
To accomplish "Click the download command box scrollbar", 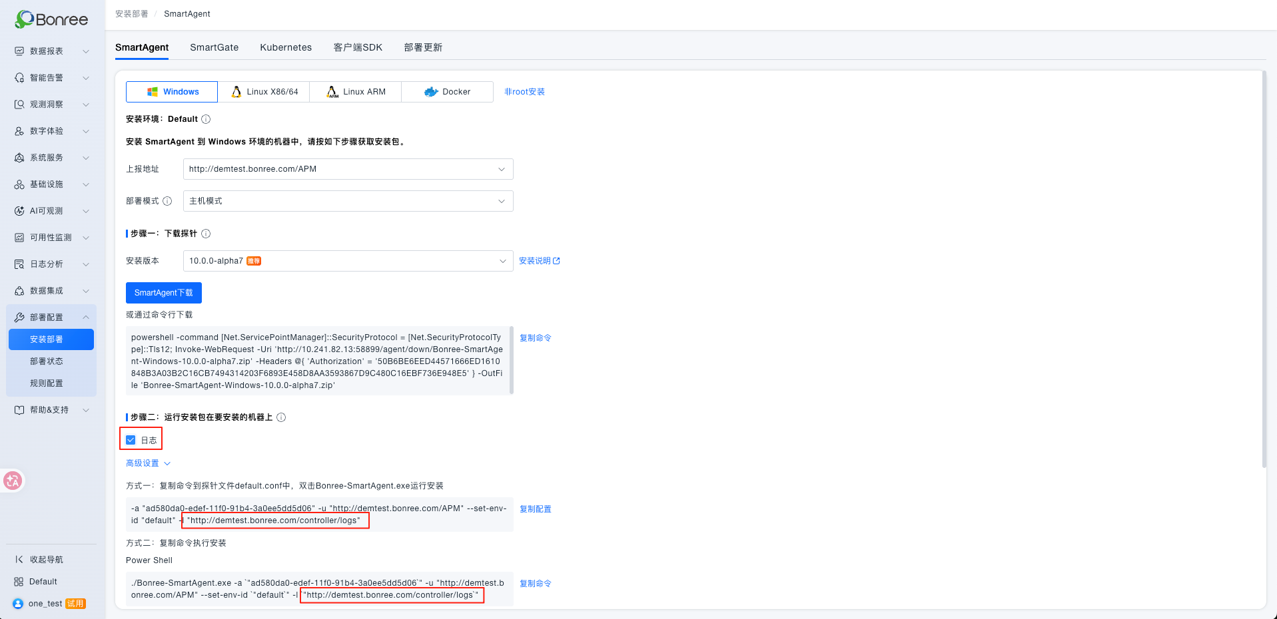I will coord(512,360).
